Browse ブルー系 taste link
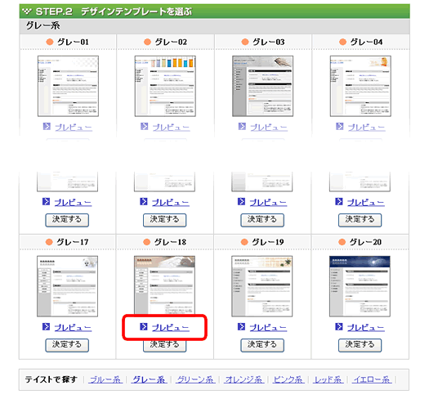The image size is (429, 399). [x=105, y=379]
